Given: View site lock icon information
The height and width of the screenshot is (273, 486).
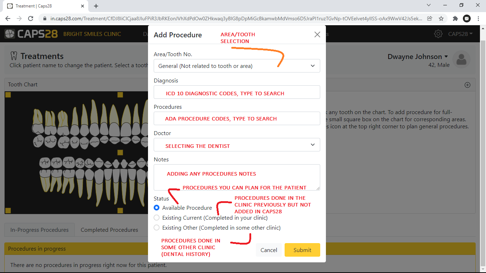Looking at the screenshot, I should [45, 18].
